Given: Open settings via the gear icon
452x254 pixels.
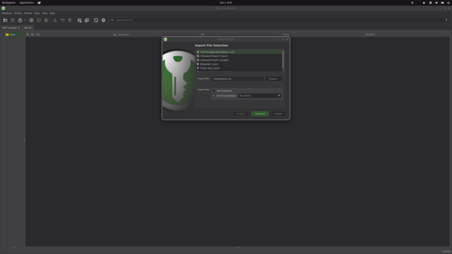Looking at the screenshot, I should (x=103, y=20).
